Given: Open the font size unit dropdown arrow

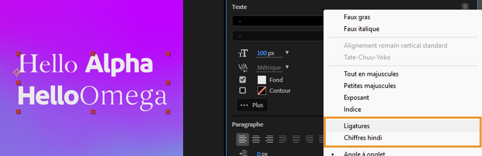Looking at the screenshot, I should click(287, 53).
